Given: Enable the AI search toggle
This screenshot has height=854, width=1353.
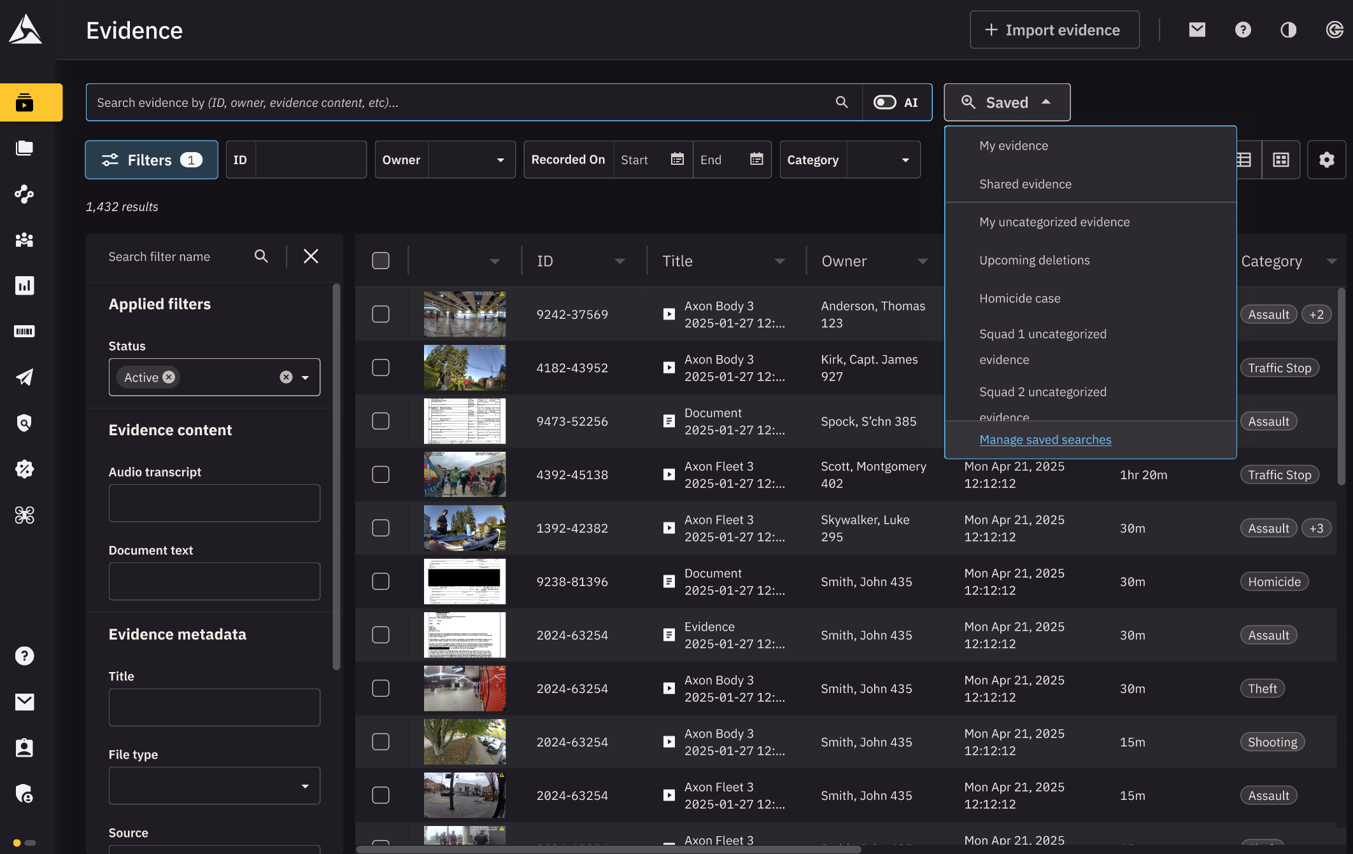Looking at the screenshot, I should [x=885, y=102].
